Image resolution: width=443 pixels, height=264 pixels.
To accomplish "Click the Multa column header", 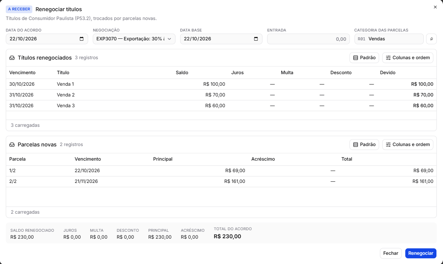I will [287, 73].
